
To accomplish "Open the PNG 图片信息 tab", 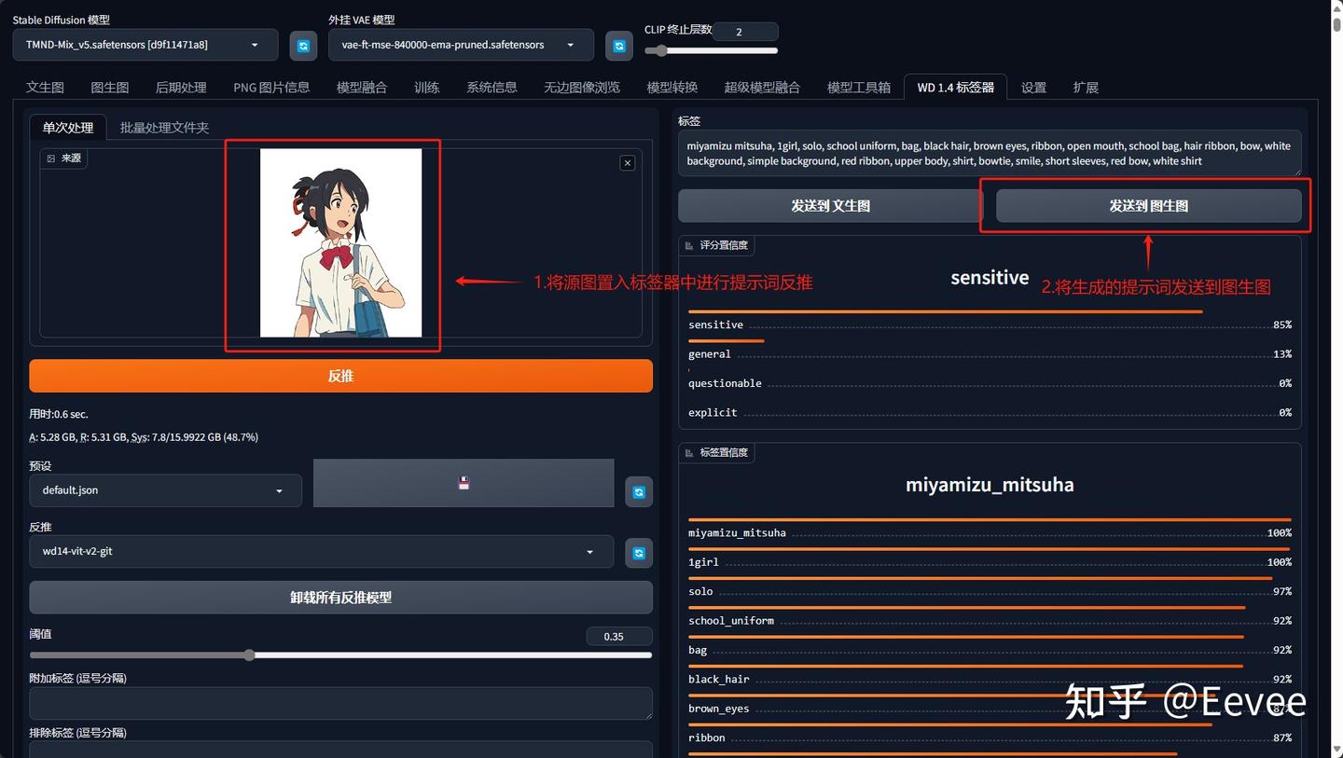I will (x=271, y=87).
